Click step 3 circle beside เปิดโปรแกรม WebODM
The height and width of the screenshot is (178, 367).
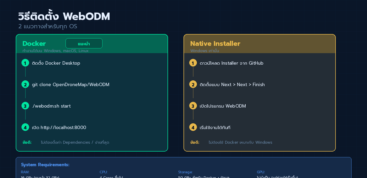coord(193,106)
